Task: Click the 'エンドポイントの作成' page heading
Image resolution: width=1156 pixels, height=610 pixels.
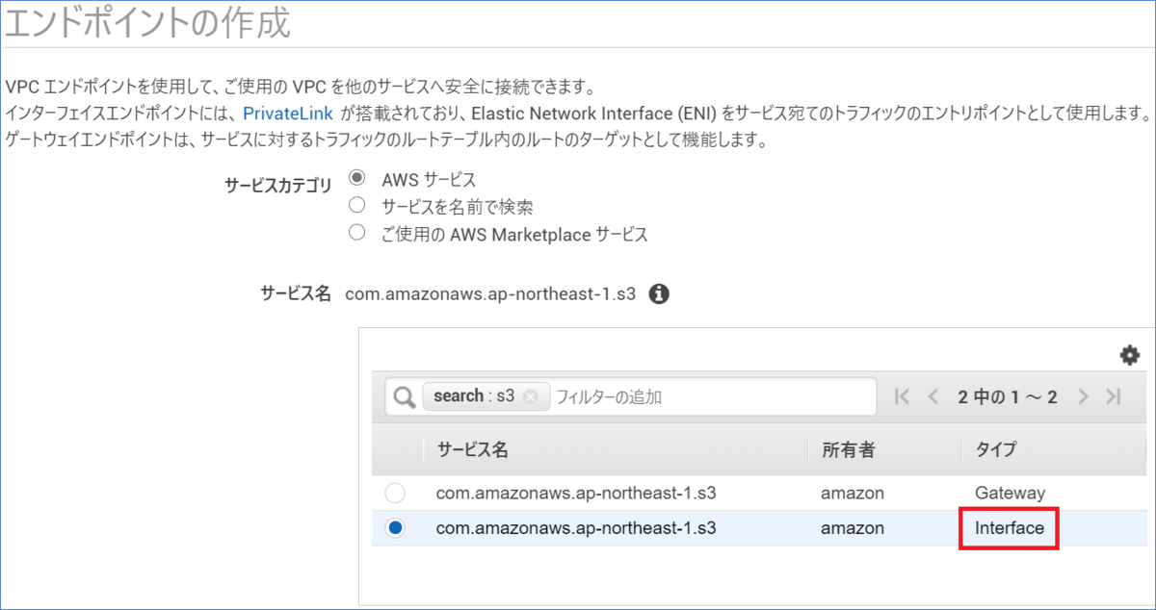Action: click(147, 23)
